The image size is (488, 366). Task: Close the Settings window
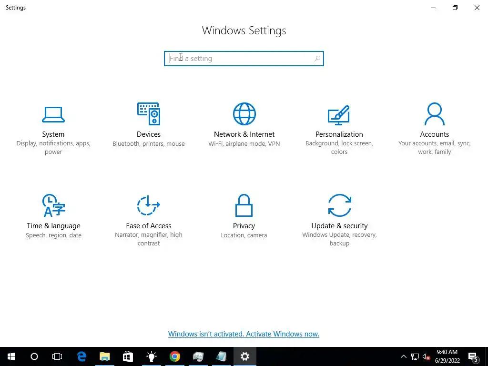(x=477, y=8)
